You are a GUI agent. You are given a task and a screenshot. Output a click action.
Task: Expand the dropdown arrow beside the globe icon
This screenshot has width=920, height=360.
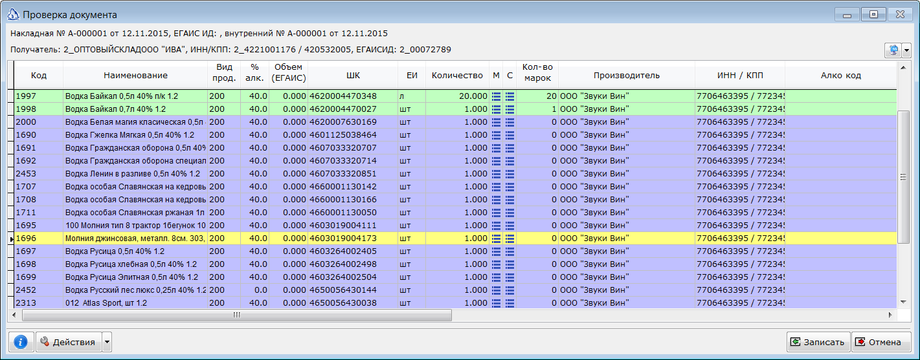tap(906, 50)
